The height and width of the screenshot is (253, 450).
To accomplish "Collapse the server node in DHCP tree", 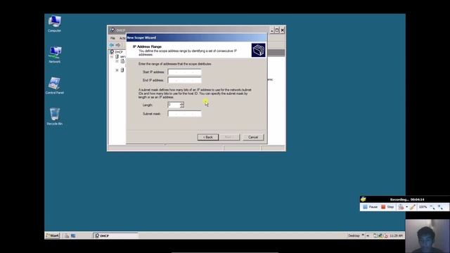I will [x=112, y=56].
